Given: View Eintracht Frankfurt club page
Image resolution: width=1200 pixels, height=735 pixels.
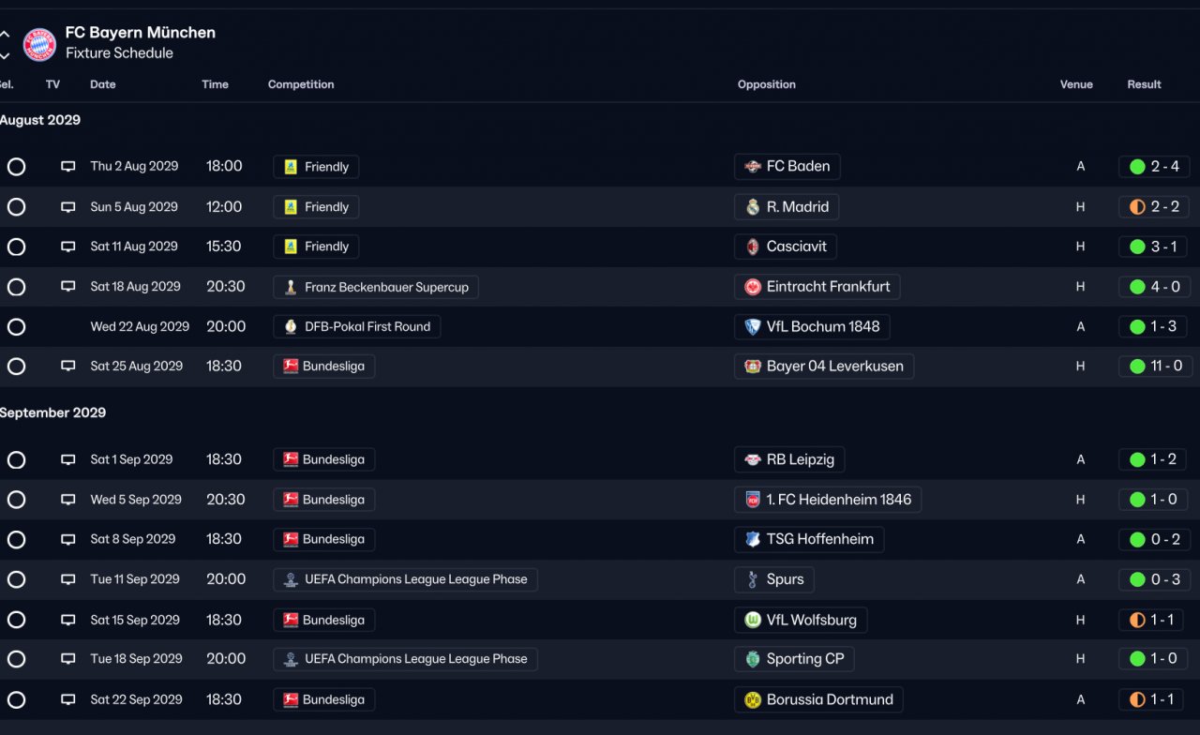Looking at the screenshot, I should coord(817,287).
